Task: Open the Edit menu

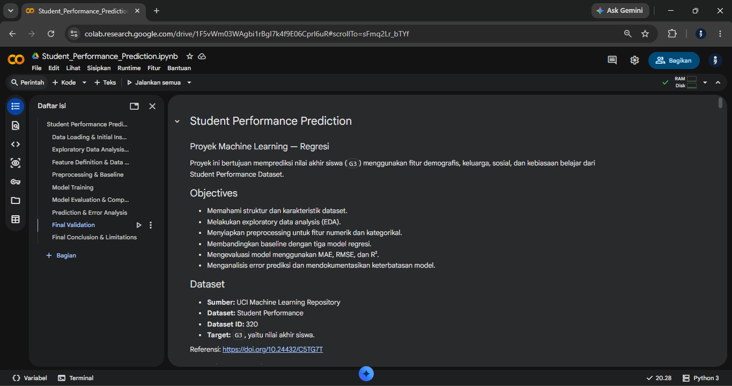Action: coord(54,68)
